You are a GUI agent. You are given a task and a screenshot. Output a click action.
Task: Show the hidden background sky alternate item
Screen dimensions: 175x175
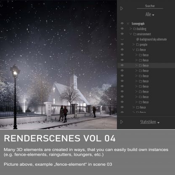(x=122, y=39)
